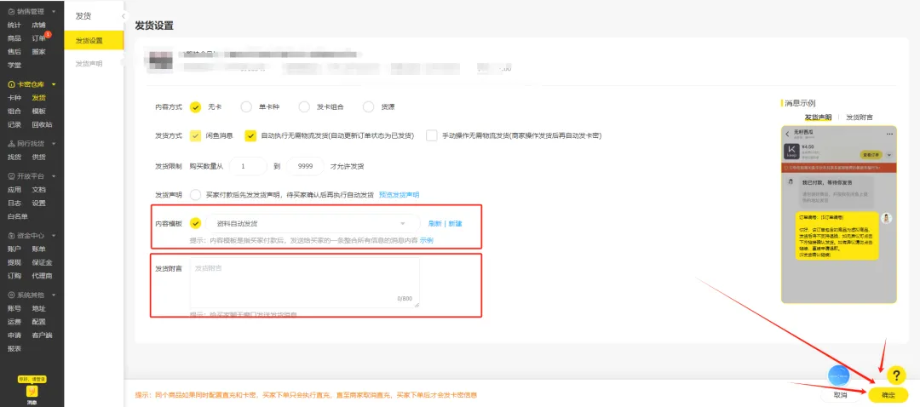Go to 统计 in sidebar
The height and width of the screenshot is (407, 920).
pos(14,26)
